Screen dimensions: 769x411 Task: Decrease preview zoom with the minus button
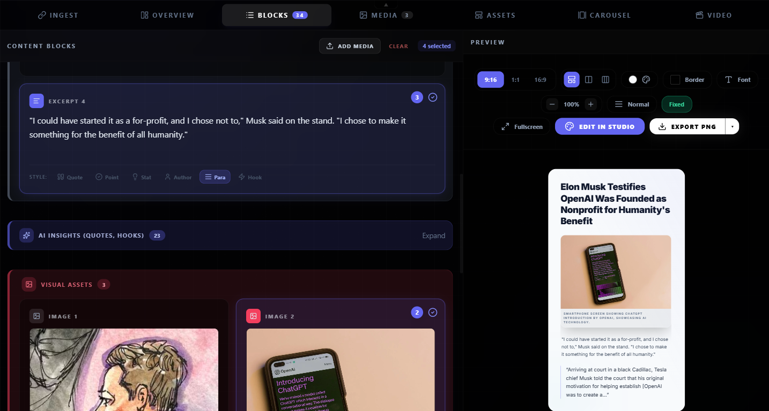coord(552,104)
